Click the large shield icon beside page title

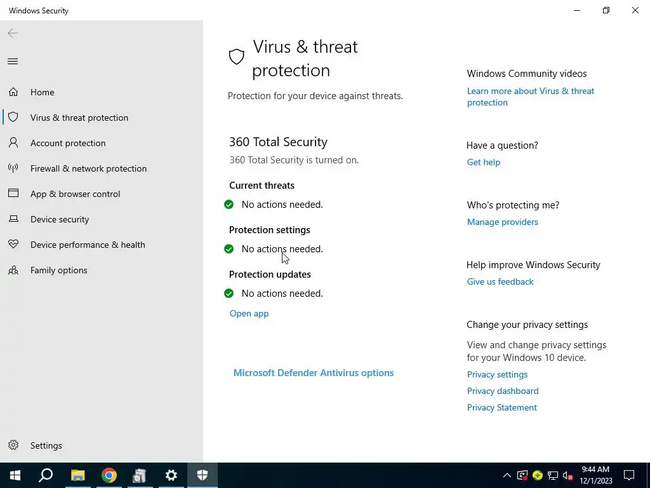pyautogui.click(x=236, y=57)
